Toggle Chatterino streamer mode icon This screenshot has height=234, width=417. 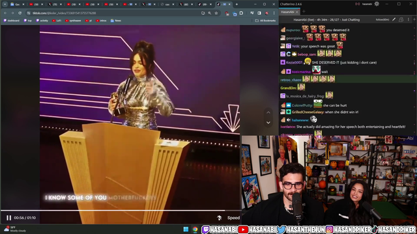pyautogui.click(x=358, y=4)
